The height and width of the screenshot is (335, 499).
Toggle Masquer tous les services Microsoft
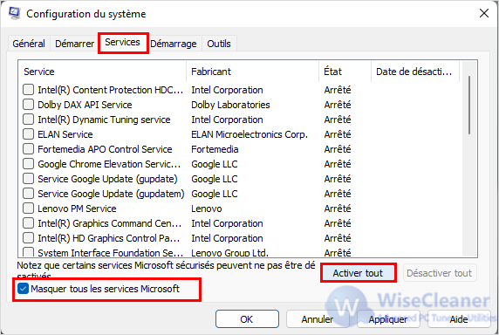point(24,289)
